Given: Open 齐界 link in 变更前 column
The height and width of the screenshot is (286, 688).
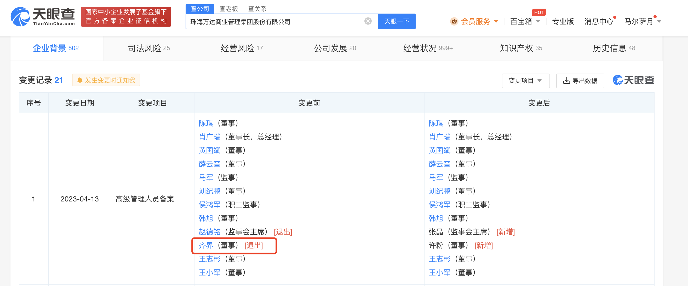Looking at the screenshot, I should click(206, 246).
